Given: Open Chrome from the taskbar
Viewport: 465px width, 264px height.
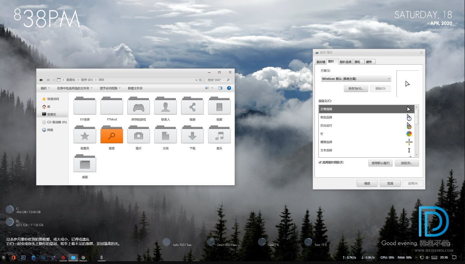Looking at the screenshot, I should click(x=83, y=257).
